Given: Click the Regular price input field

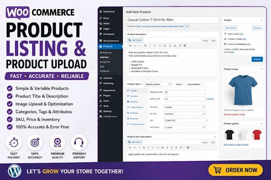Looking at the screenshot, I should click(x=185, y=92).
